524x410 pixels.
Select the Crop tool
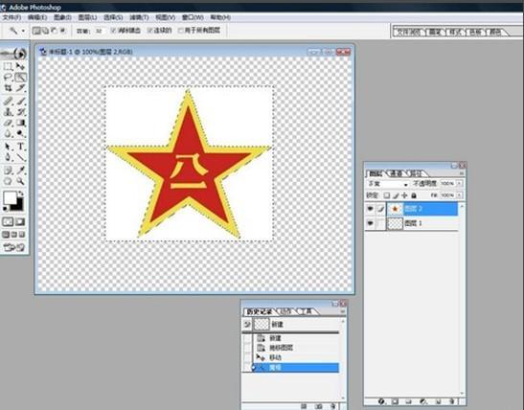(x=8, y=88)
